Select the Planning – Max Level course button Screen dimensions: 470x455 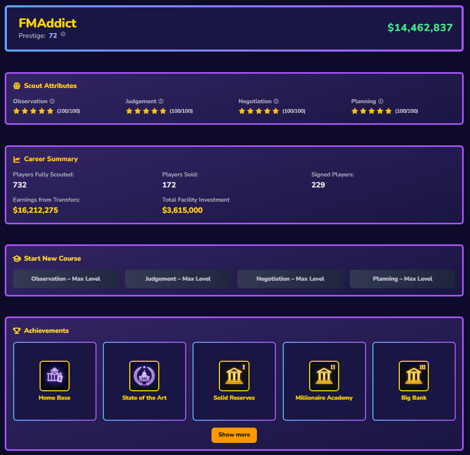pos(402,279)
